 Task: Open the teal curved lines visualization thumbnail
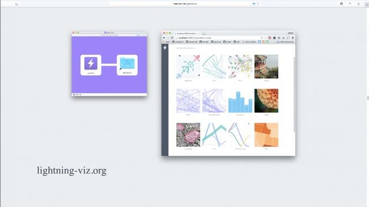[214, 67]
